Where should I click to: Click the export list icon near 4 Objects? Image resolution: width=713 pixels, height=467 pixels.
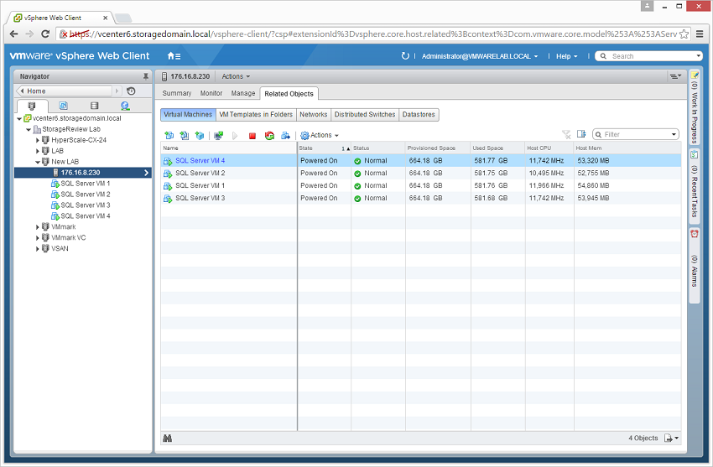pyautogui.click(x=671, y=438)
